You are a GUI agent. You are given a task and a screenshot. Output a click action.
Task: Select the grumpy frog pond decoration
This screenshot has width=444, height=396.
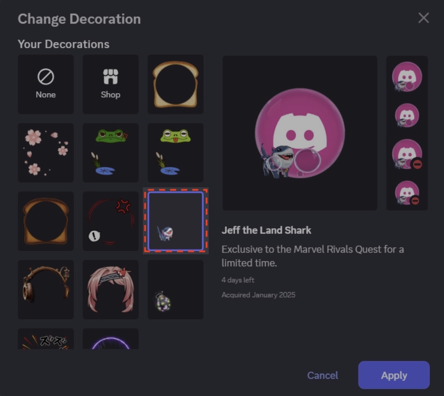click(x=110, y=152)
